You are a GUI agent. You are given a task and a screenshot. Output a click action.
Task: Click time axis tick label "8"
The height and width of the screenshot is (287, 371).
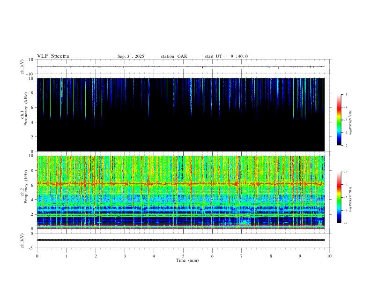pos(271,256)
